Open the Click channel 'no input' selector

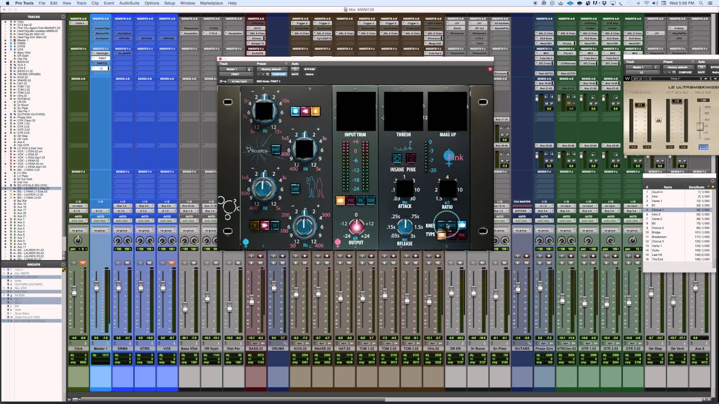(x=78, y=206)
